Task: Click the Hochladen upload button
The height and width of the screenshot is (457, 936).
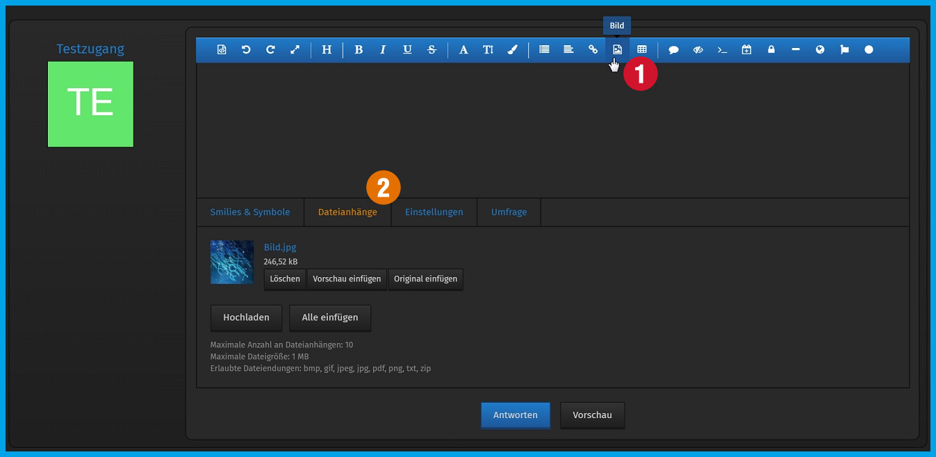Action: coord(246,317)
